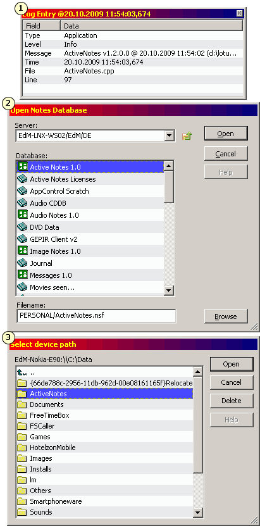Click the folder-up icon beside Server field

(x=187, y=136)
